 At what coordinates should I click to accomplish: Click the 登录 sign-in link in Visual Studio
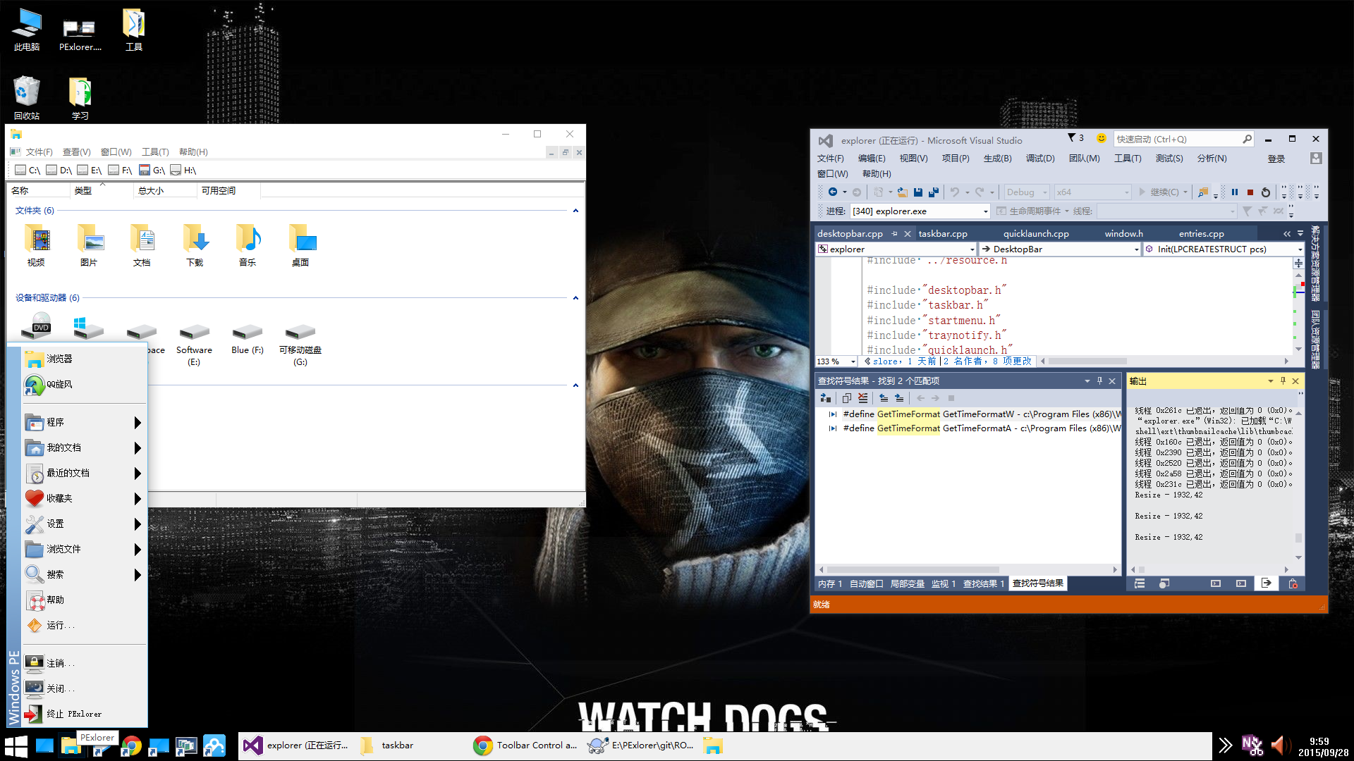1276,159
